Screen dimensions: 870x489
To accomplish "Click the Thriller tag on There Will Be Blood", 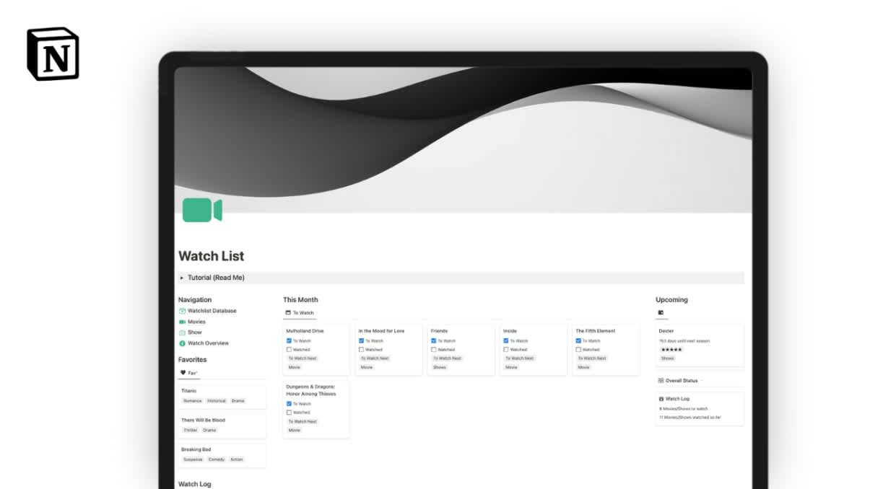I will (190, 430).
